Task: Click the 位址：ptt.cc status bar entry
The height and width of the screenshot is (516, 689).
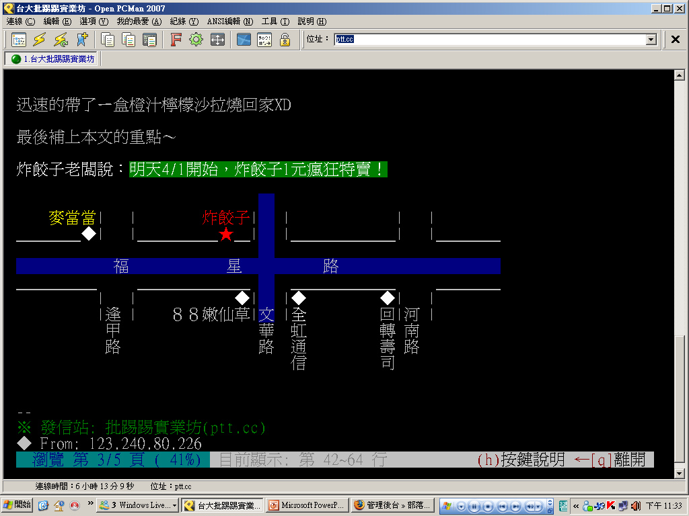Action: pos(170,486)
